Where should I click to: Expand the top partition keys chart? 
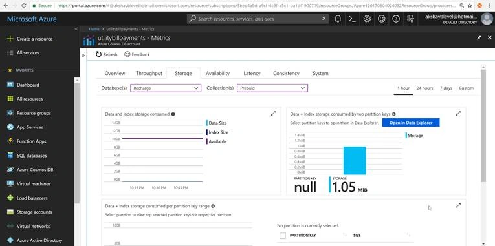[458, 114]
